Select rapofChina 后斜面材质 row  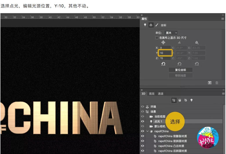[184, 151]
